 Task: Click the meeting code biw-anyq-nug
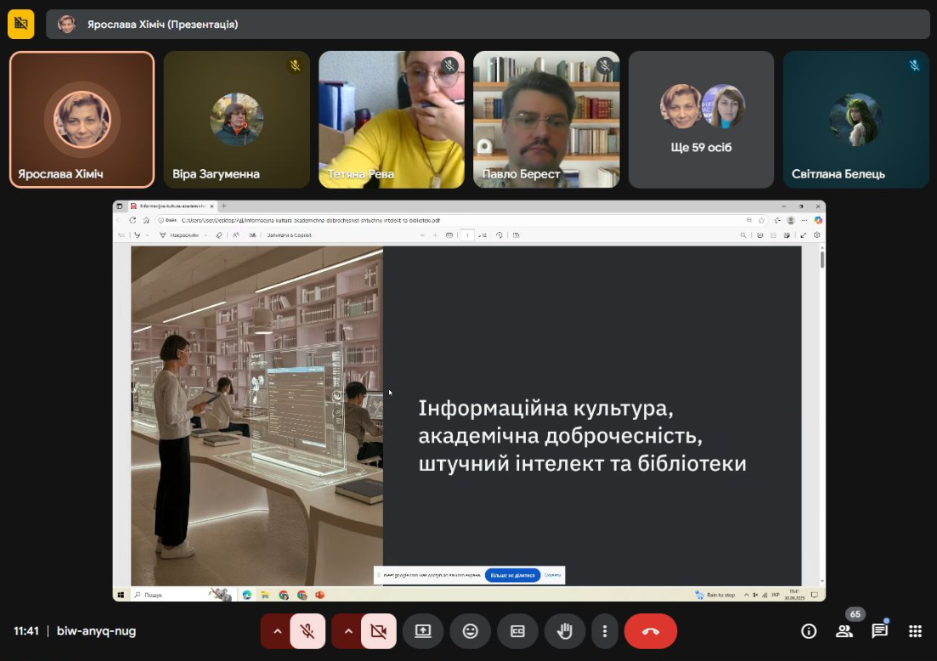coord(96,631)
